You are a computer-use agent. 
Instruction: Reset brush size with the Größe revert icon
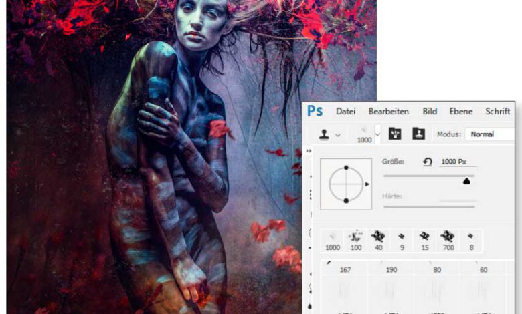pos(428,162)
